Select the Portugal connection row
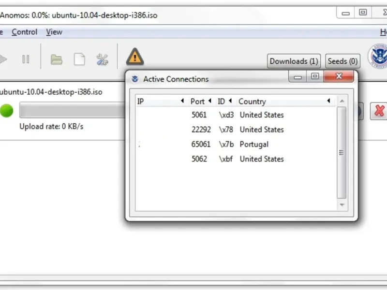Image resolution: width=387 pixels, height=290 pixels. coord(236,144)
